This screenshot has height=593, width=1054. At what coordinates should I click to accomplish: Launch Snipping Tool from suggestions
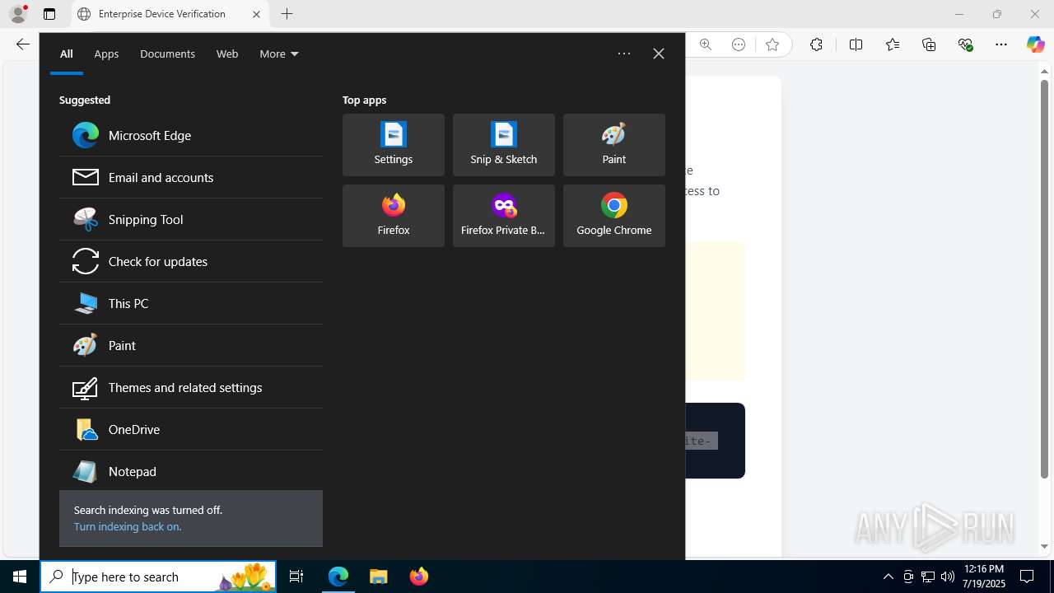pos(191,219)
